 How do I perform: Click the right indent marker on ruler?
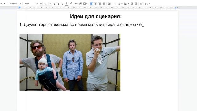coord(176,8)
